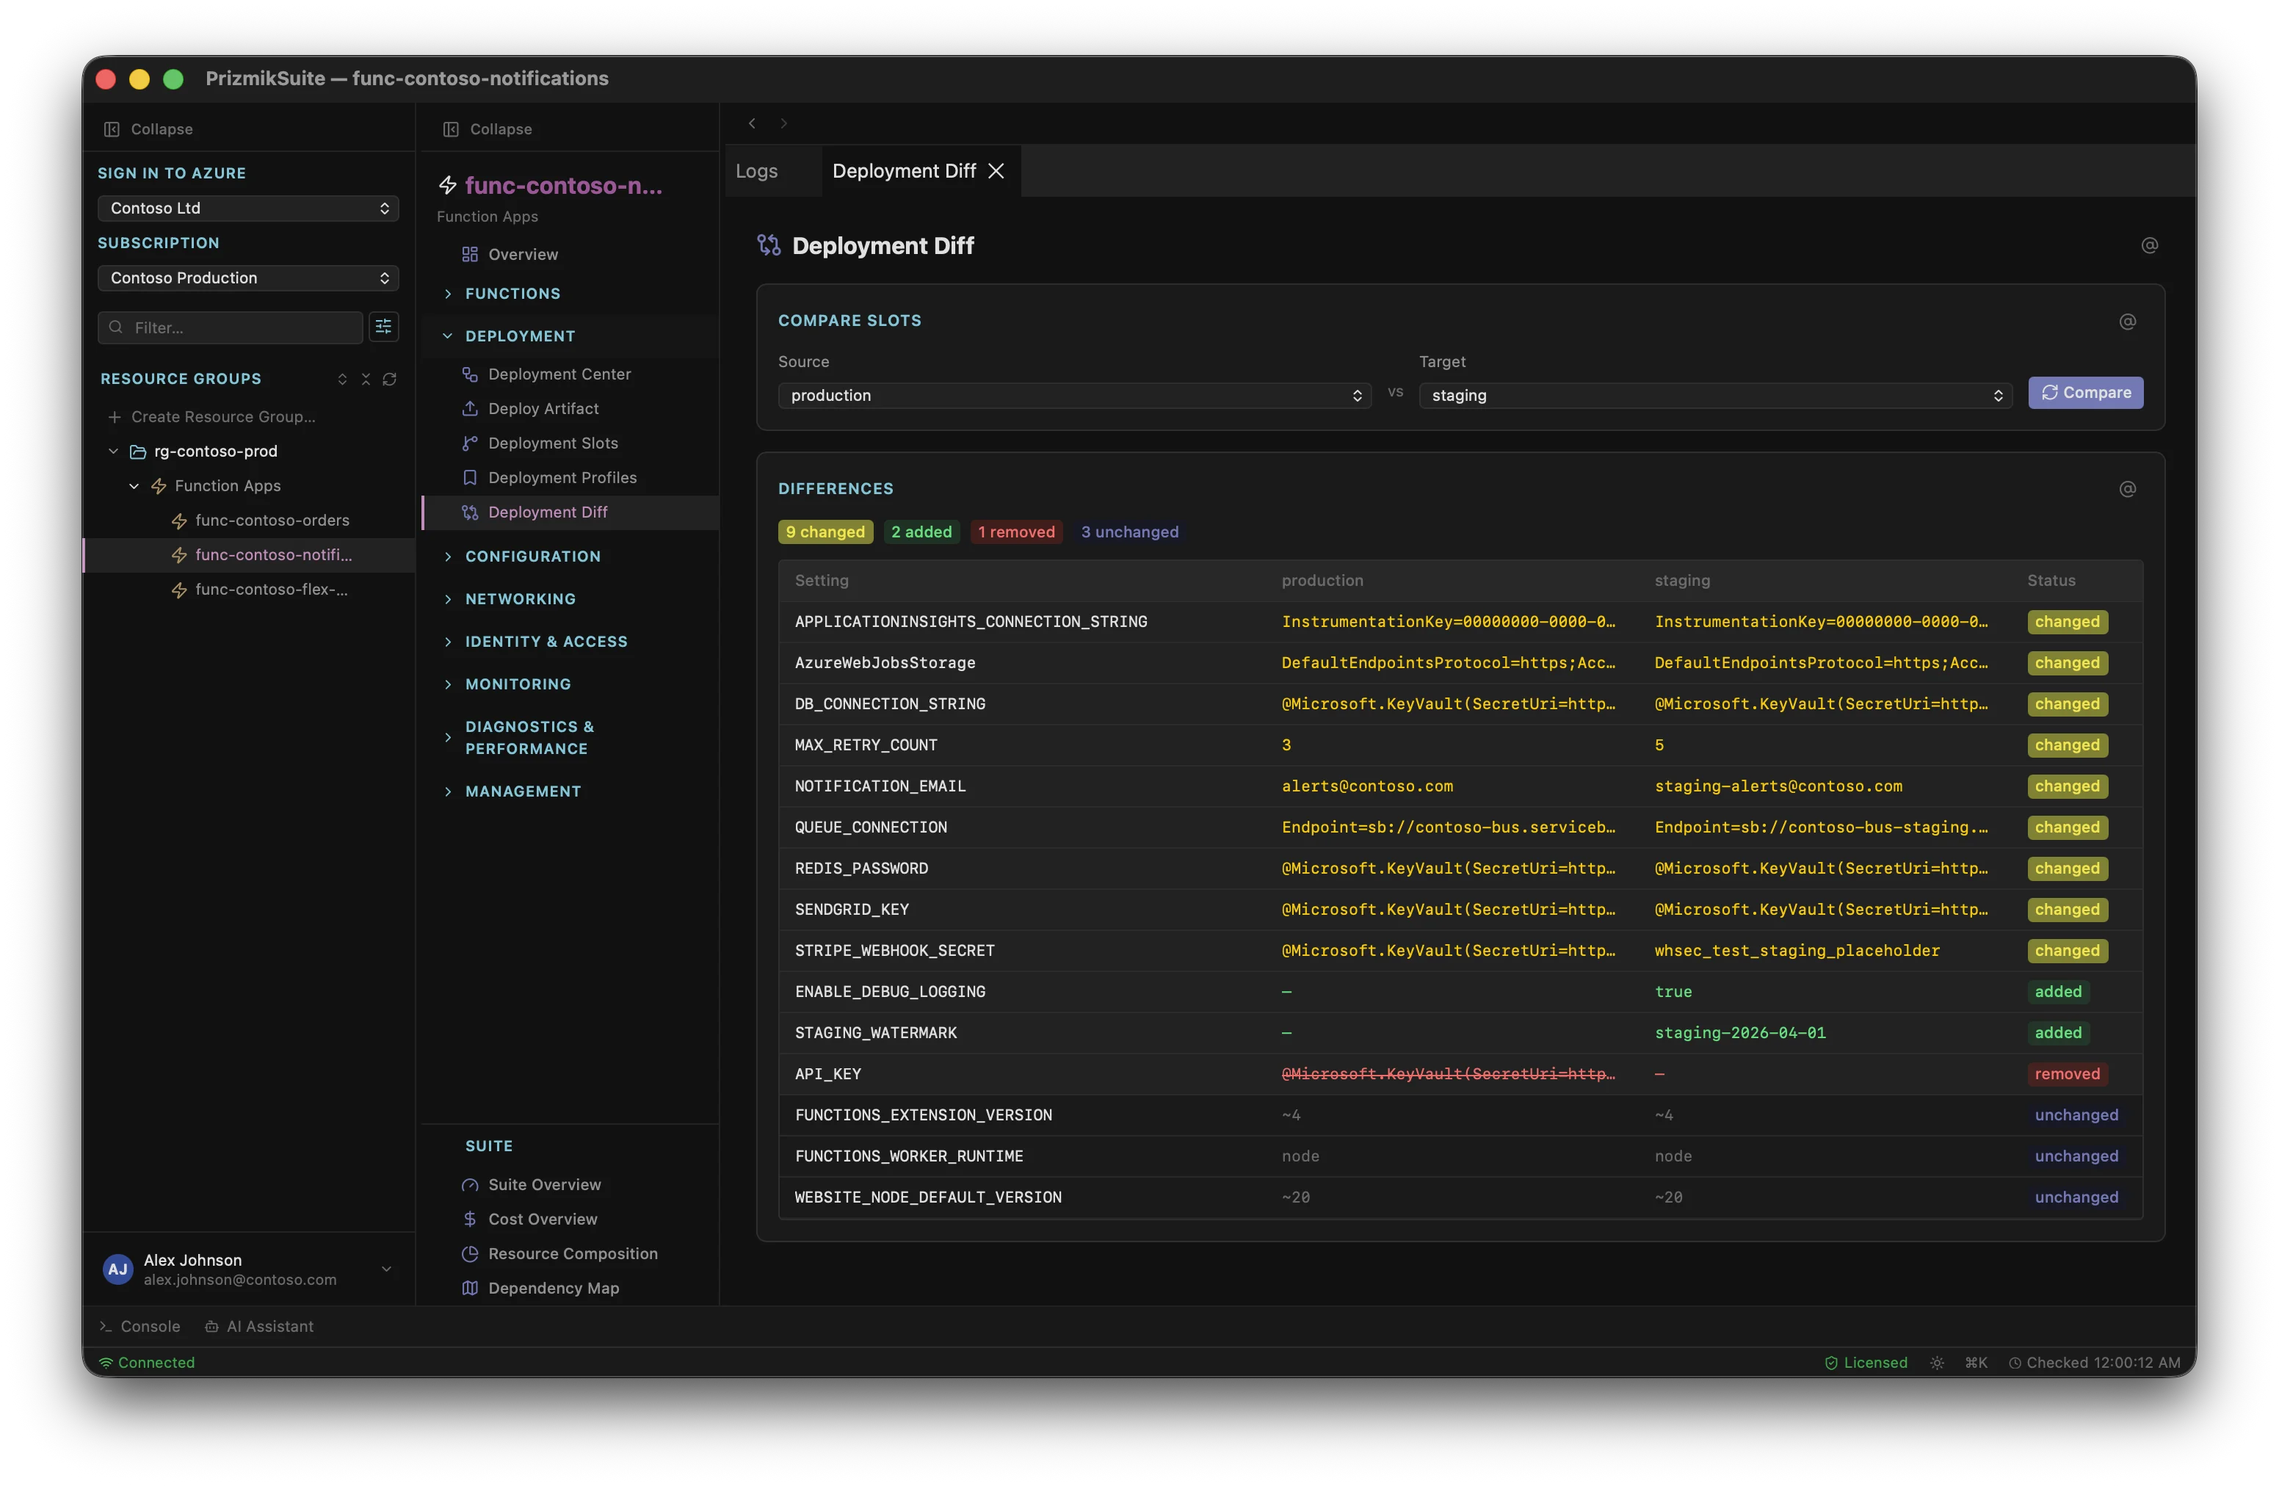Collapse the function app navigation panel
2279x1486 pixels.
tap(488, 129)
